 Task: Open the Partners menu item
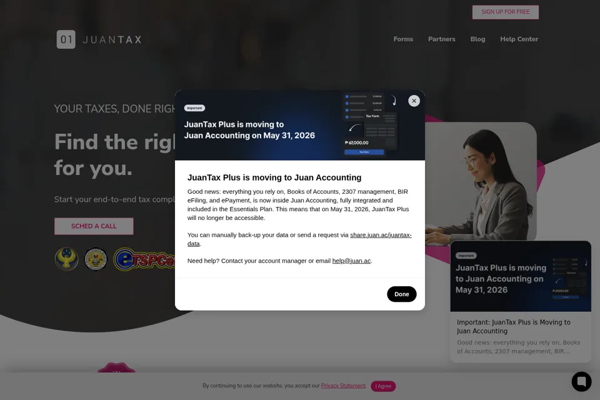pyautogui.click(x=442, y=39)
